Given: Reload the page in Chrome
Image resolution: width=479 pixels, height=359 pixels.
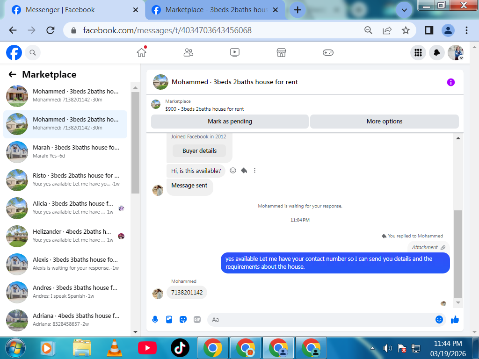Looking at the screenshot, I should pyautogui.click(x=51, y=30).
